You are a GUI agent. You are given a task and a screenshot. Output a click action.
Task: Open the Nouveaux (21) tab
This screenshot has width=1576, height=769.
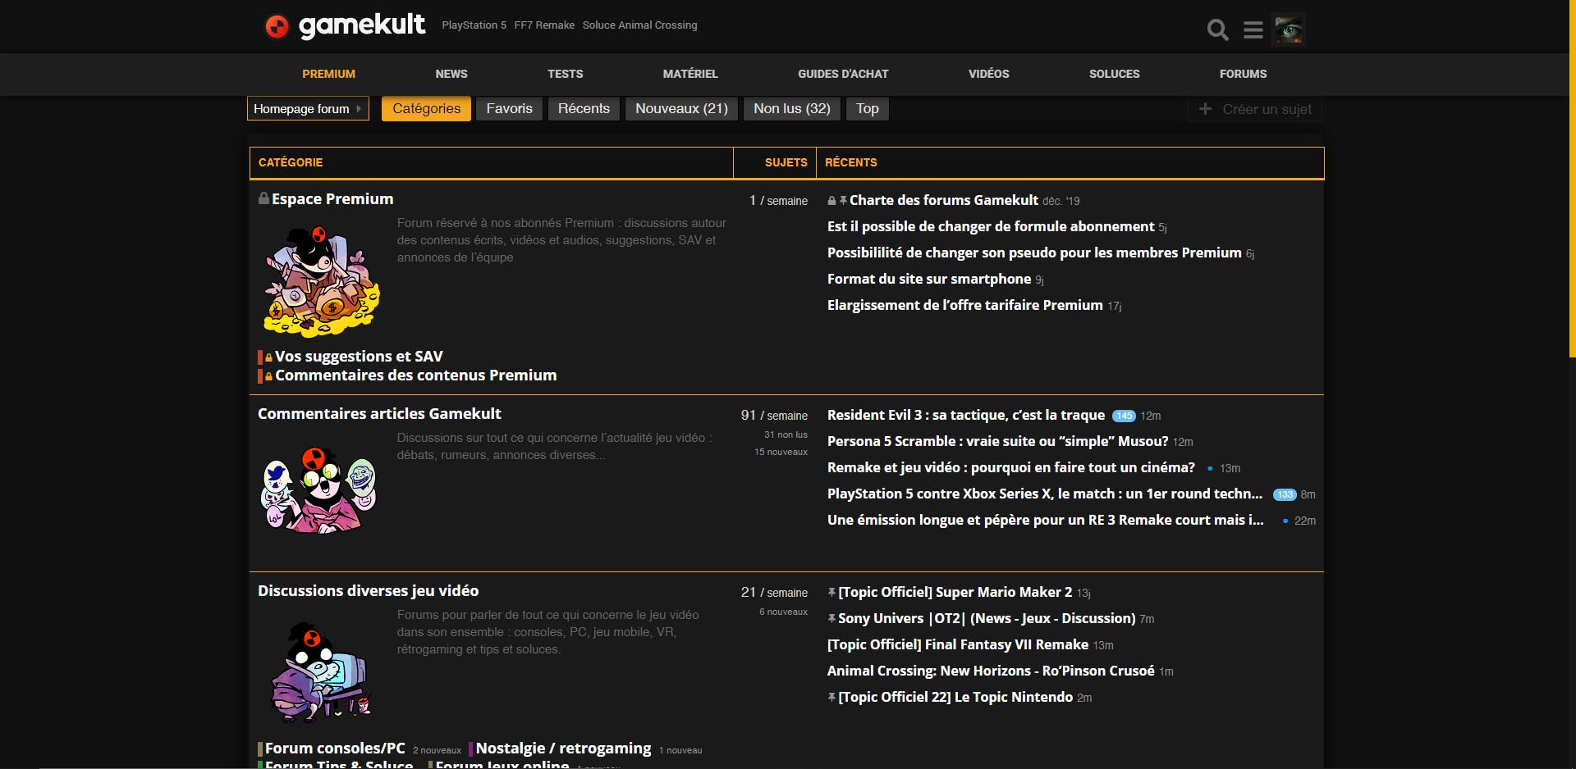681,109
